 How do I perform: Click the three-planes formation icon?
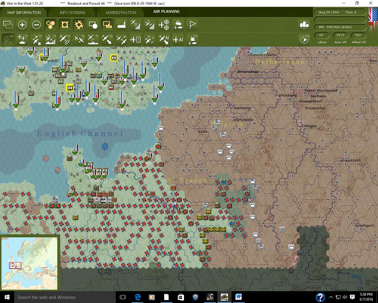click(x=121, y=39)
